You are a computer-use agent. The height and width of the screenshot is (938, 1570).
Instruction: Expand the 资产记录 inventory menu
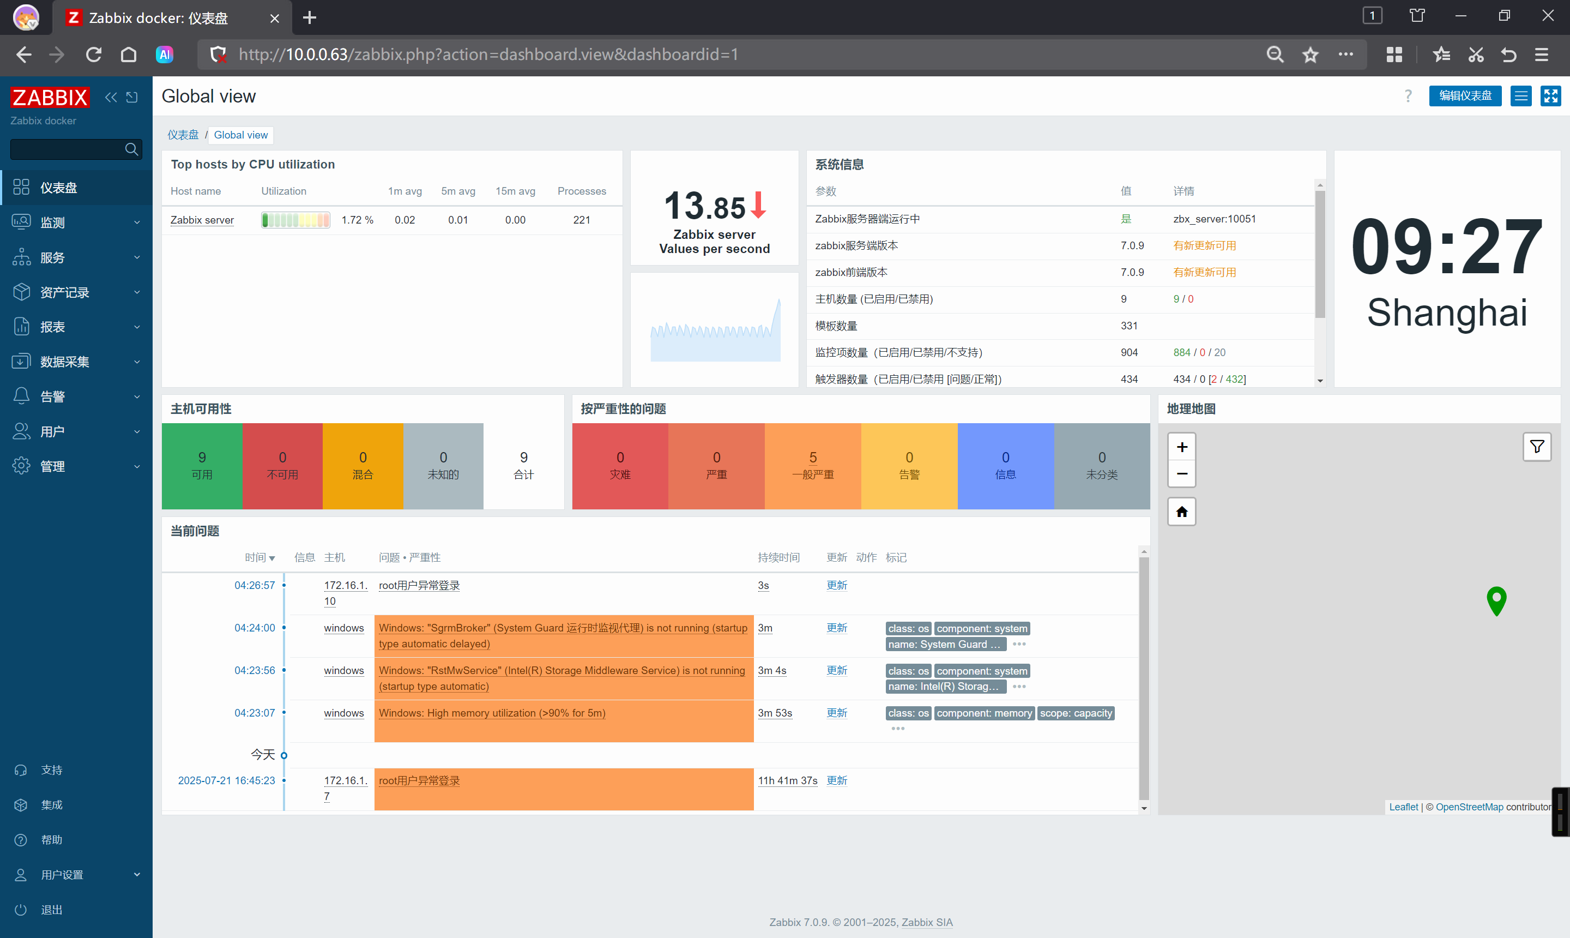(76, 292)
